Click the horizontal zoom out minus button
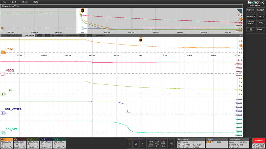The image size is (266, 149). (47, 35)
